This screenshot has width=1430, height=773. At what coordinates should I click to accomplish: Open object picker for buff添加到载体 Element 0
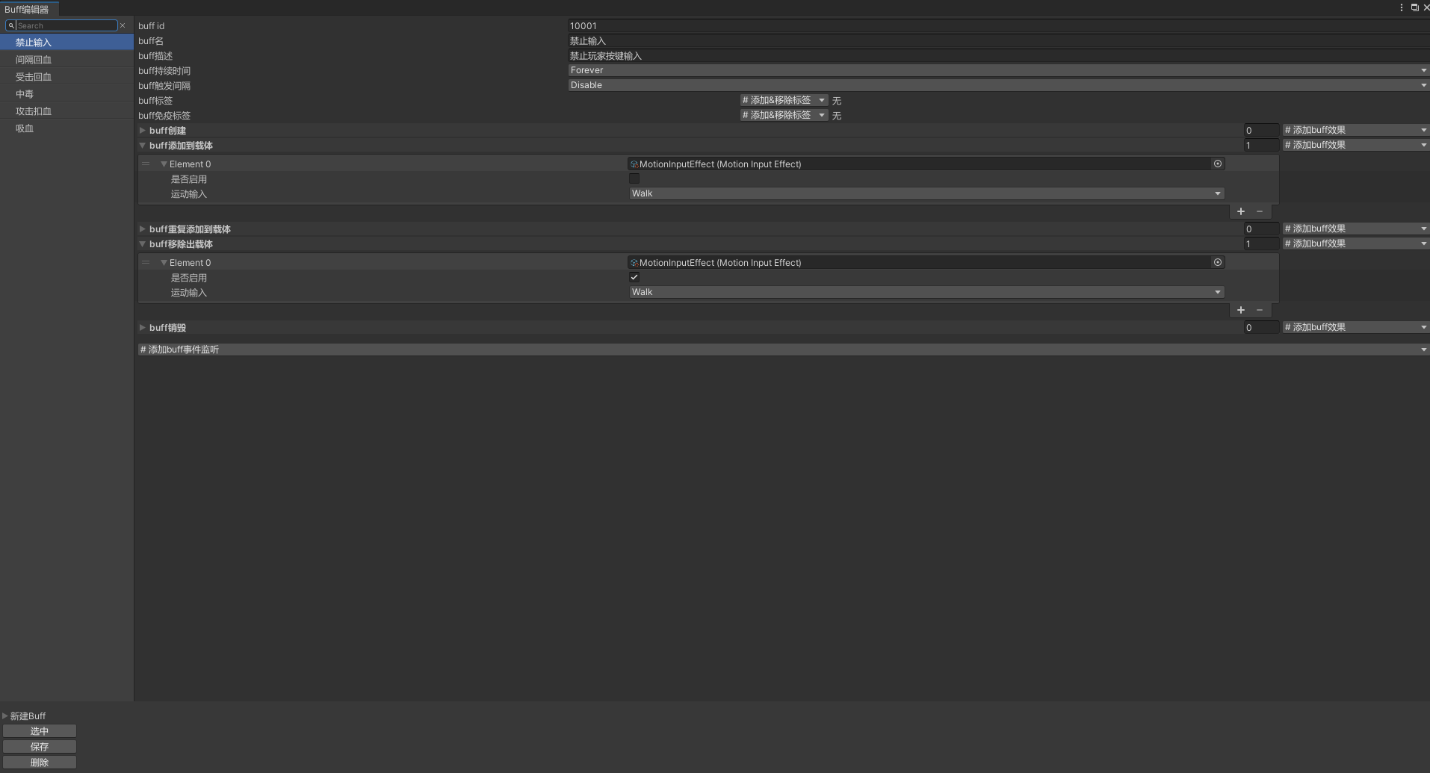click(x=1218, y=164)
